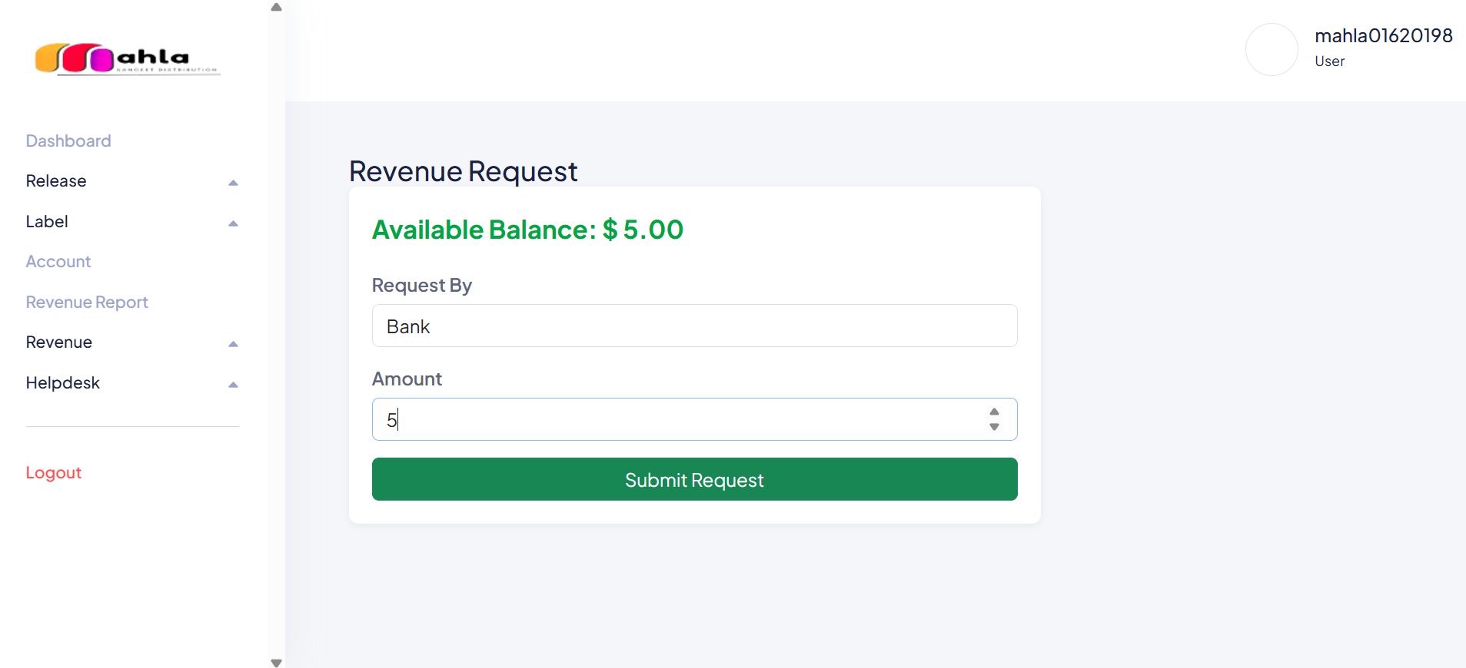Click the scrollbar down arrow

point(276,661)
